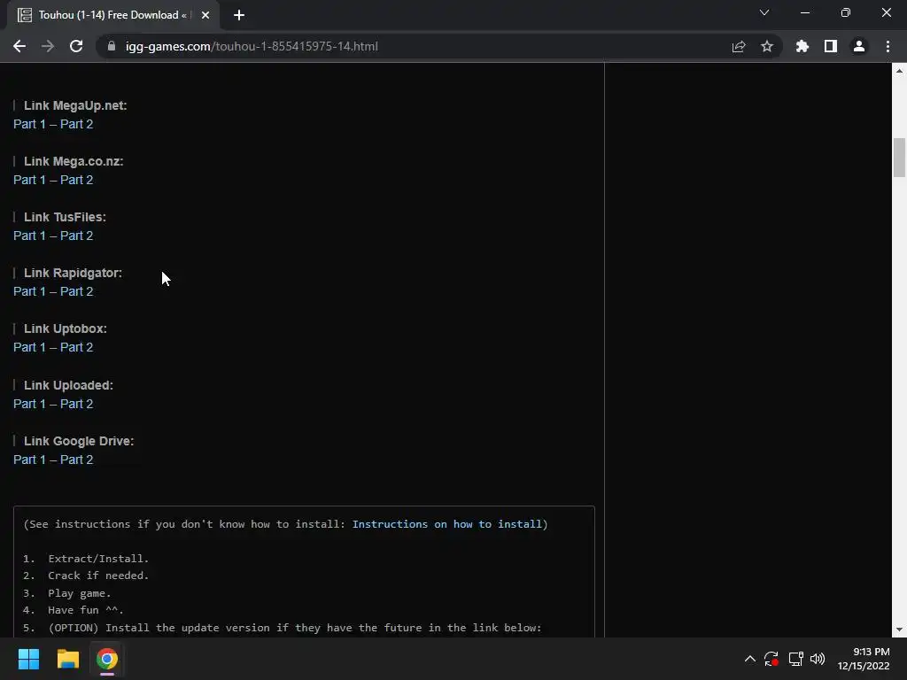
Task: Go back to the previous page
Action: click(x=19, y=46)
